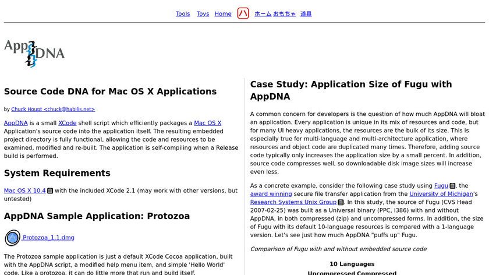
Task: Open the Fugu link
Action: [x=441, y=186]
